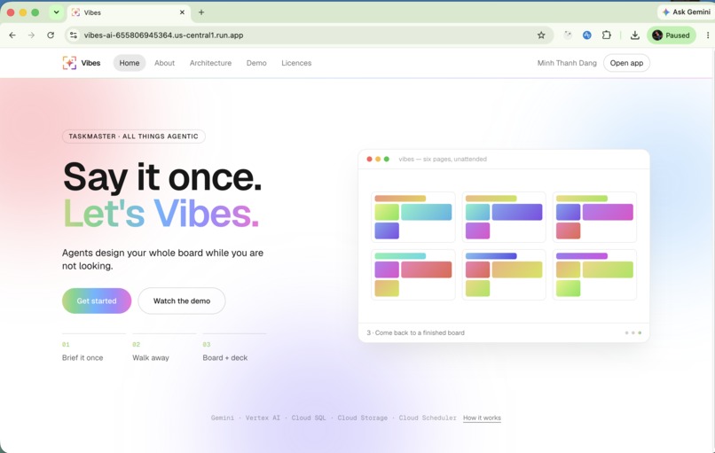
Task: Click the Open app button
Action: click(x=626, y=63)
